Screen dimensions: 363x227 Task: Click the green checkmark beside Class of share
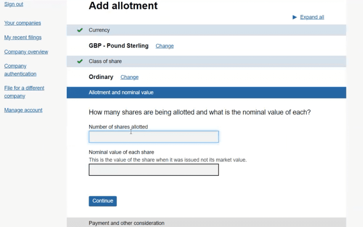(x=80, y=61)
